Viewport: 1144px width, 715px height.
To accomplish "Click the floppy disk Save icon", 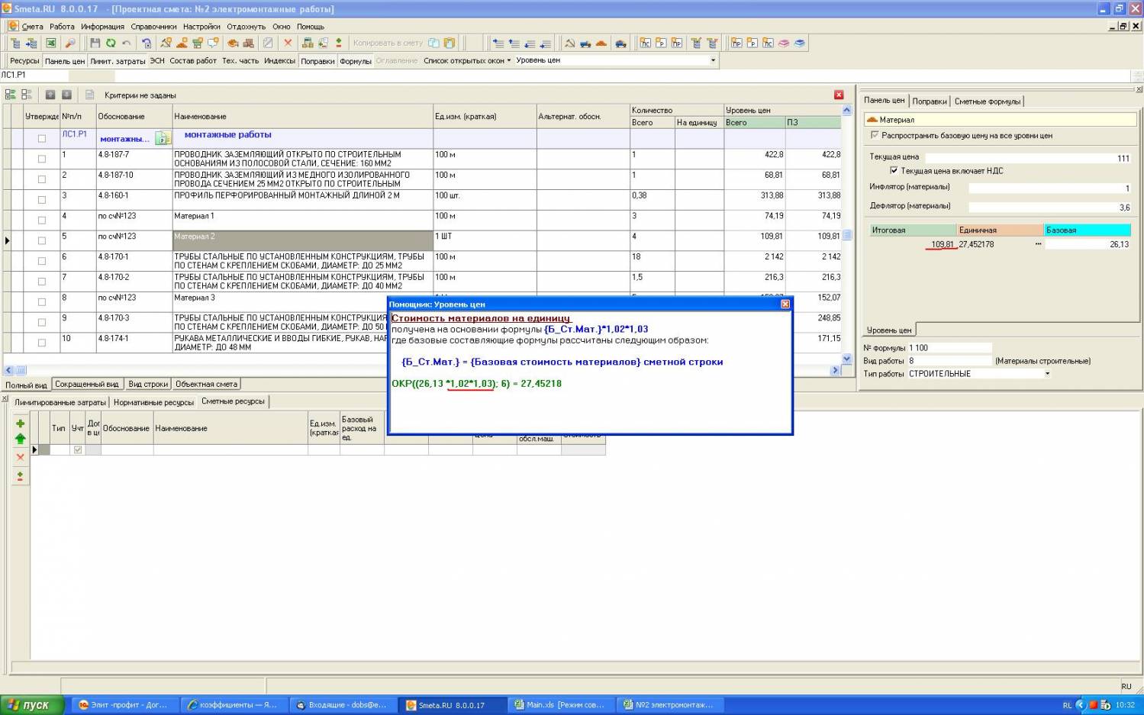I will pyautogui.click(x=95, y=43).
